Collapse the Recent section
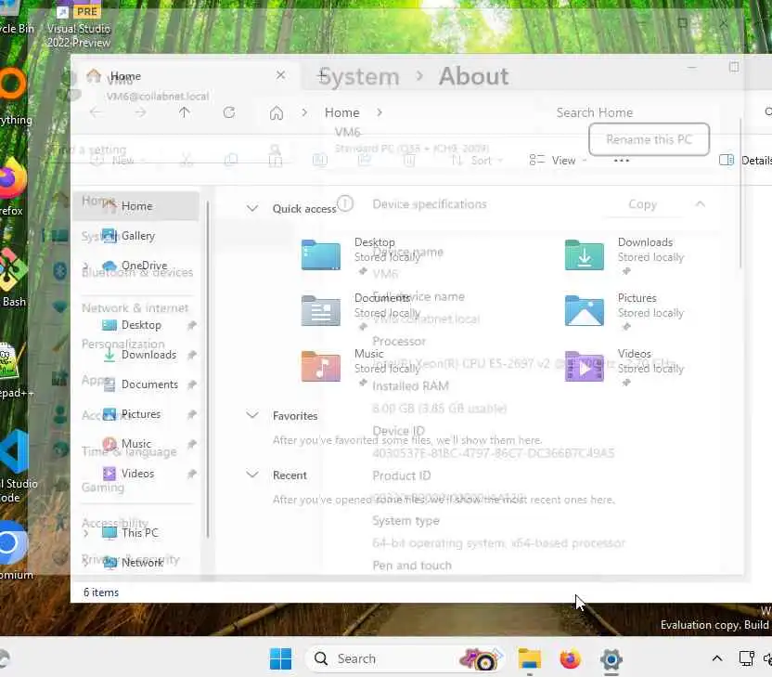The width and height of the screenshot is (772, 677). (252, 475)
